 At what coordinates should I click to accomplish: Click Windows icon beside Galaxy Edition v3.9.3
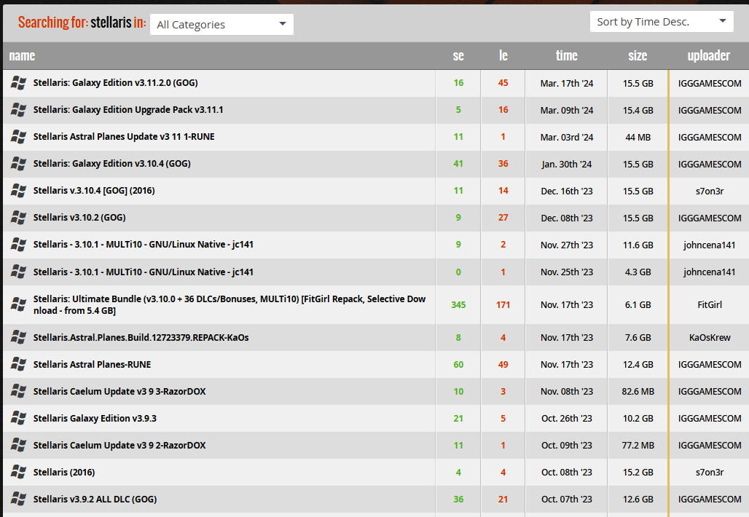(x=19, y=418)
